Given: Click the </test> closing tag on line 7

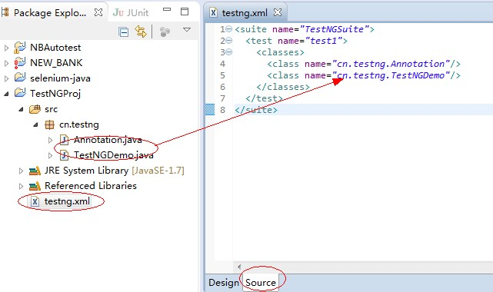Looking at the screenshot, I should pos(265,98).
